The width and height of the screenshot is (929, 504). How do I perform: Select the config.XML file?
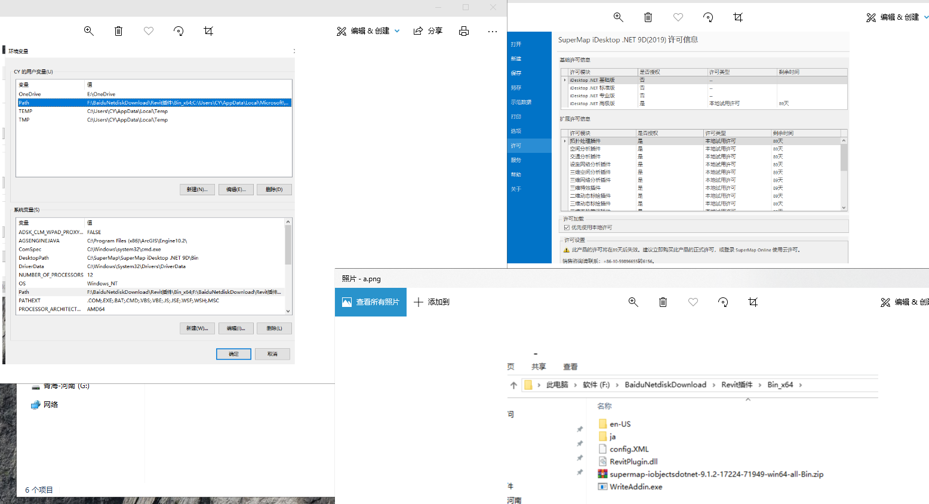(x=624, y=449)
